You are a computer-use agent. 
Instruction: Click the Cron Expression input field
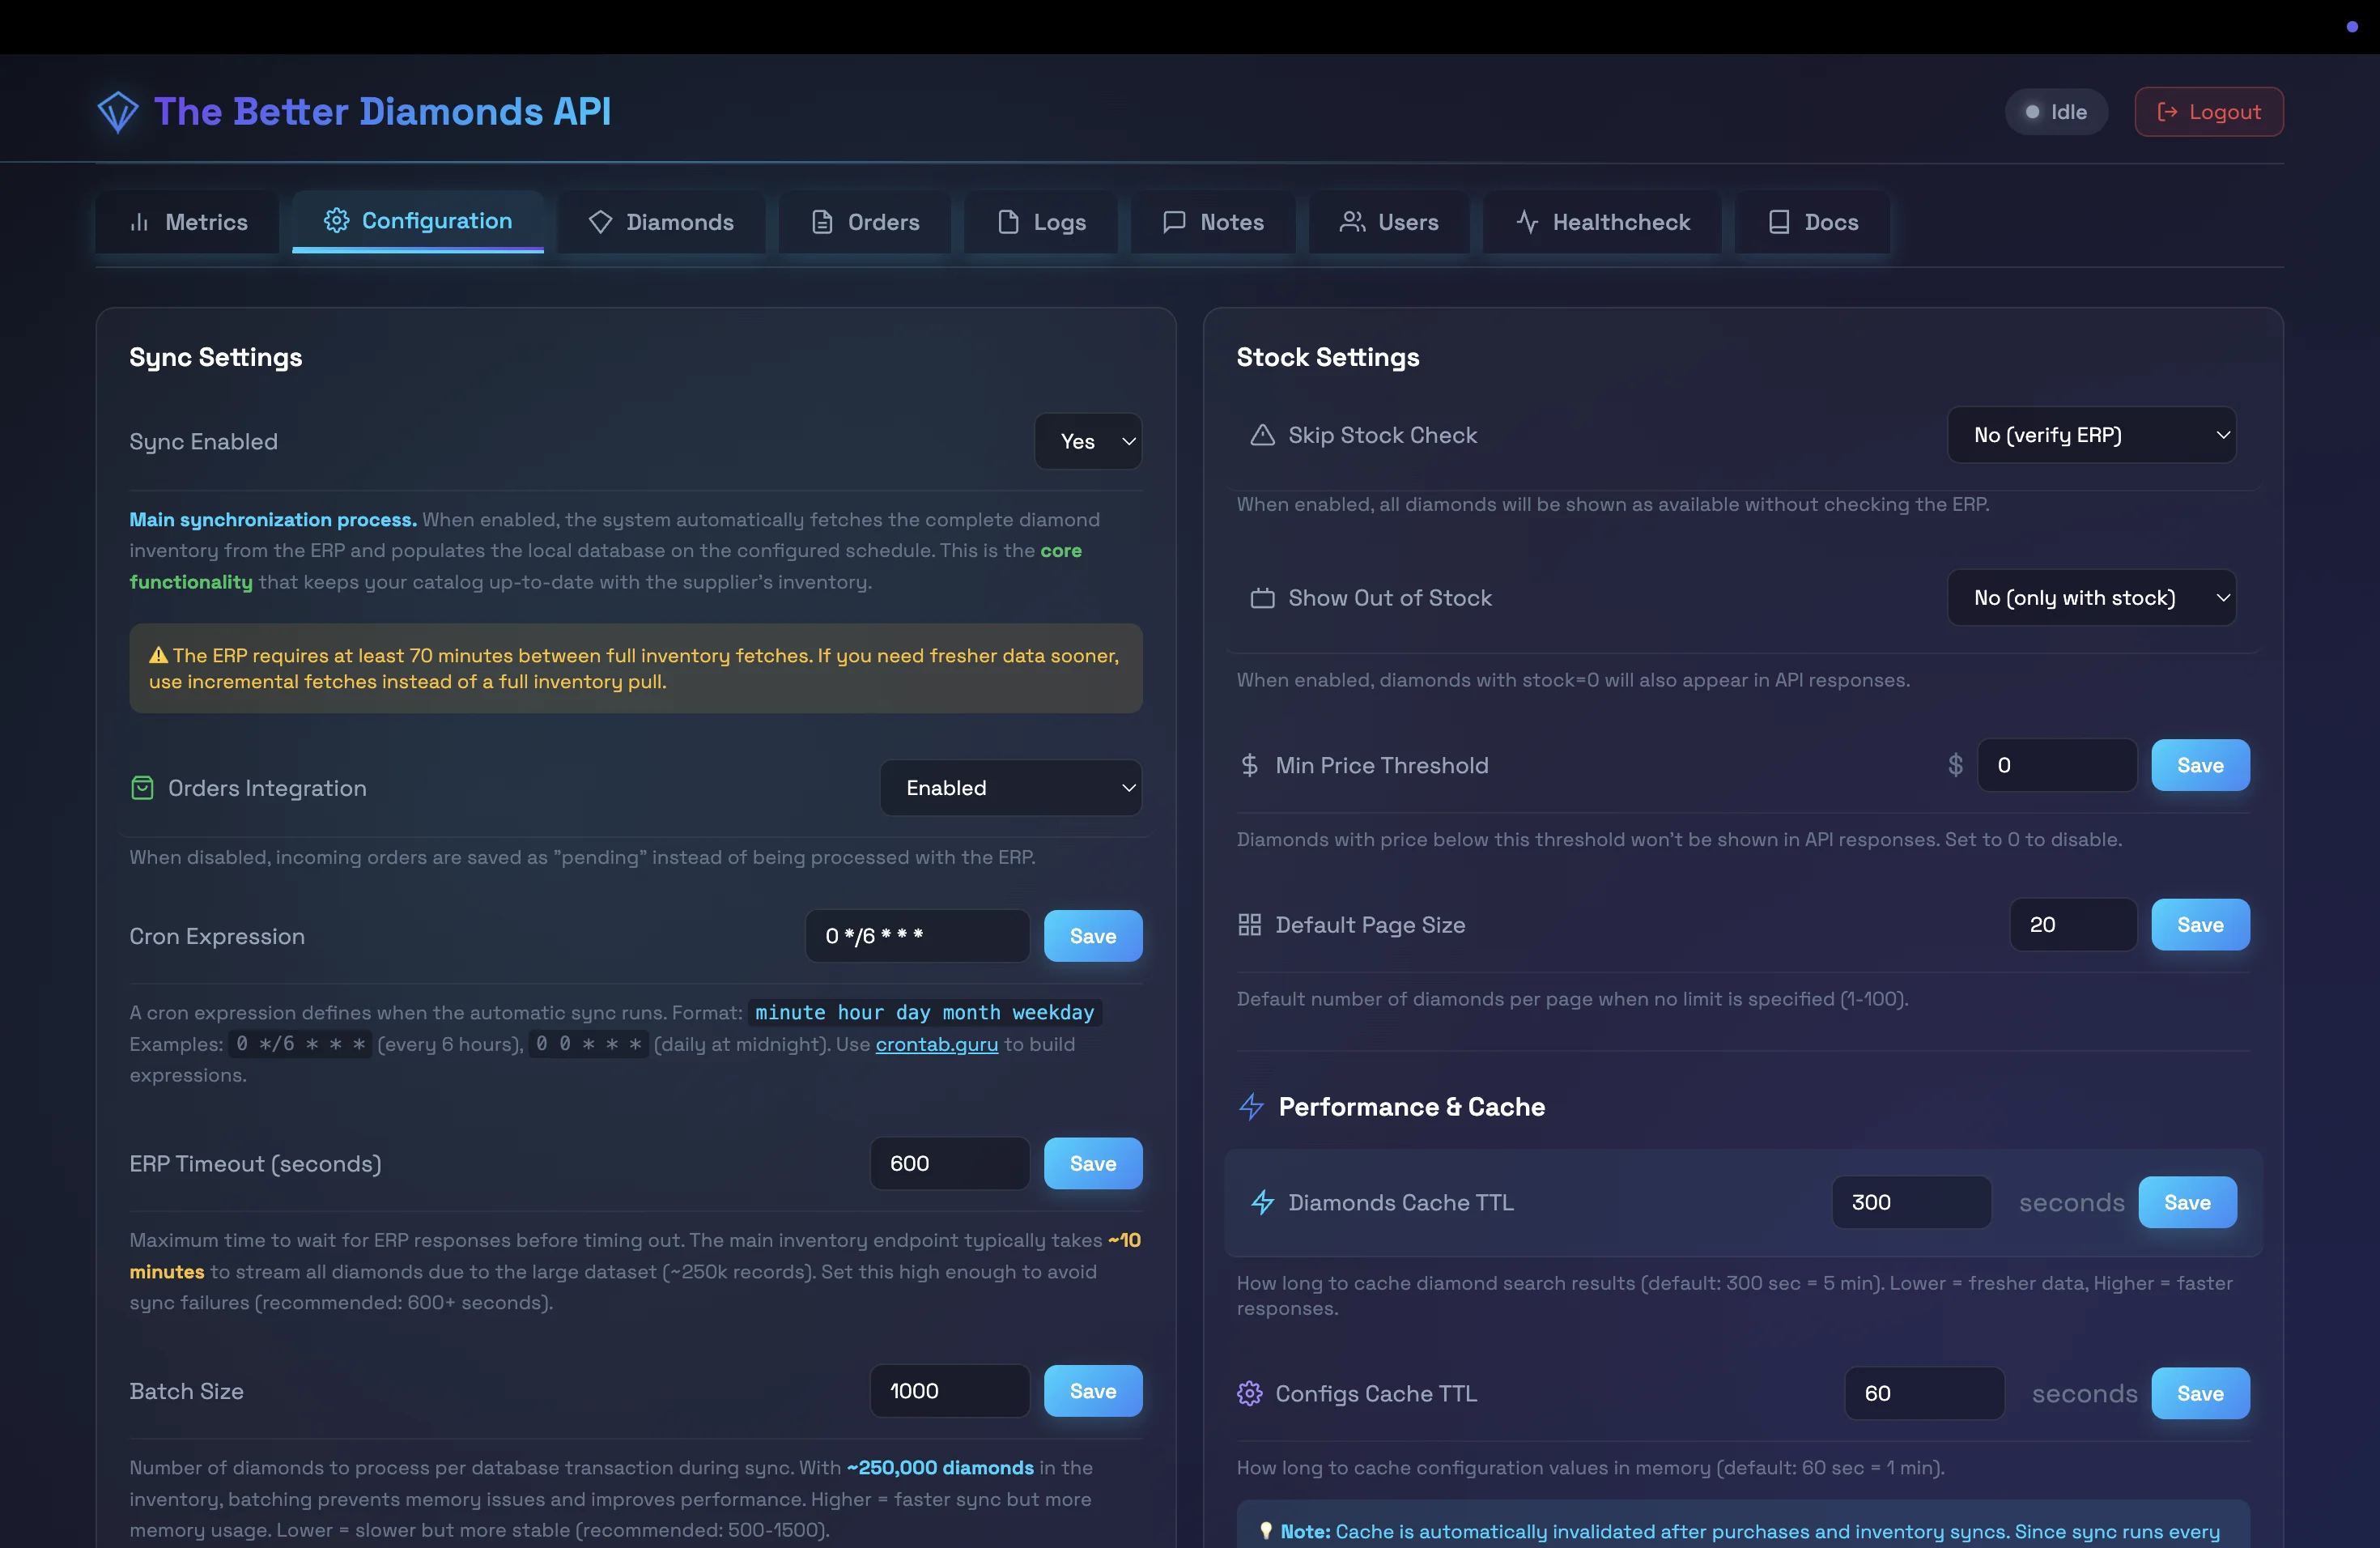pyautogui.click(x=917, y=936)
